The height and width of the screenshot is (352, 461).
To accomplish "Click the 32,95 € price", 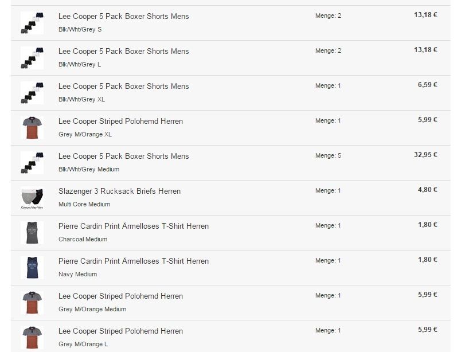I will (x=425, y=155).
